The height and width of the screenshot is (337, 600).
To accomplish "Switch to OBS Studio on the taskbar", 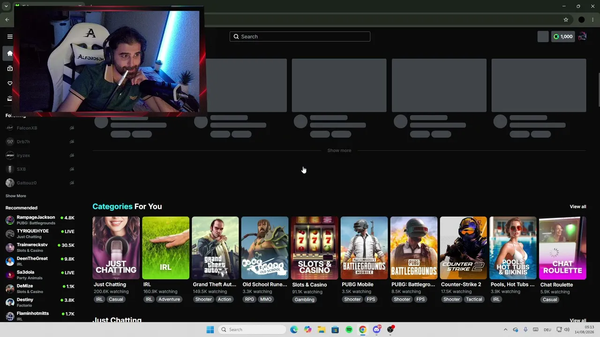I will [x=390, y=330].
